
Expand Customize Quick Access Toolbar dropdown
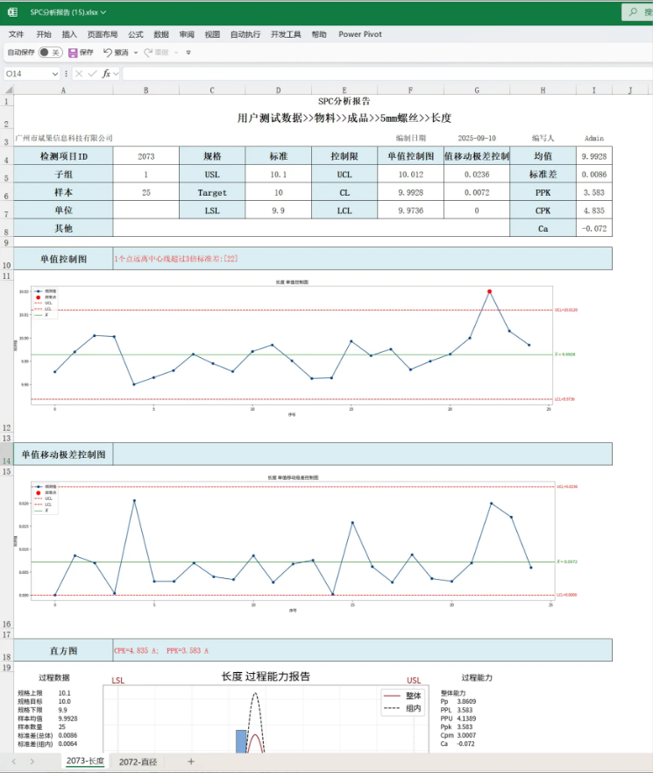(188, 53)
